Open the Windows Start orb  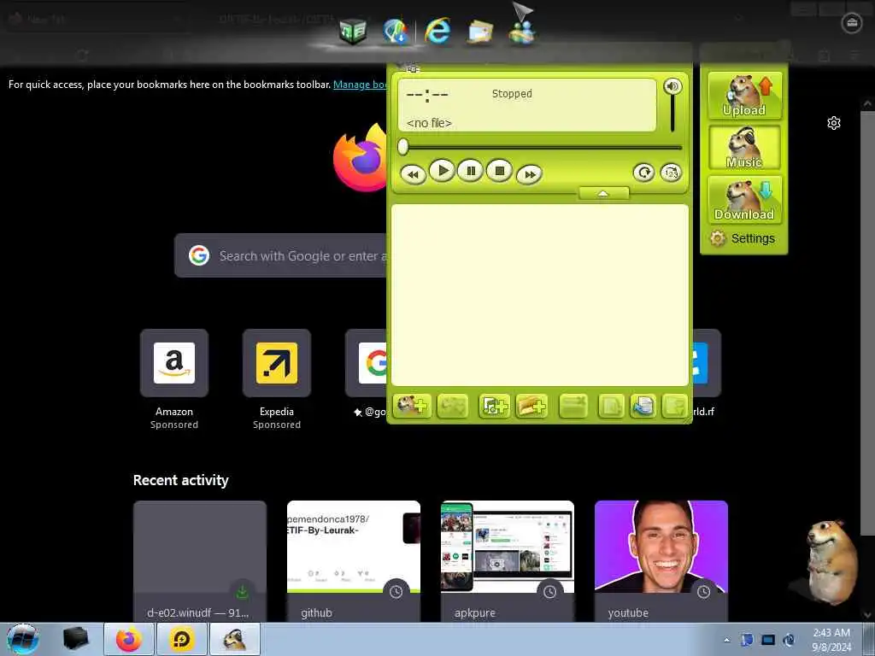pyautogui.click(x=23, y=639)
